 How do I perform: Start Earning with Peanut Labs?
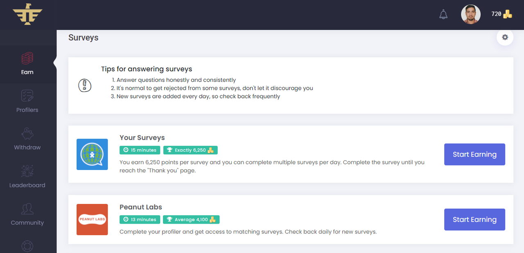coord(474,219)
